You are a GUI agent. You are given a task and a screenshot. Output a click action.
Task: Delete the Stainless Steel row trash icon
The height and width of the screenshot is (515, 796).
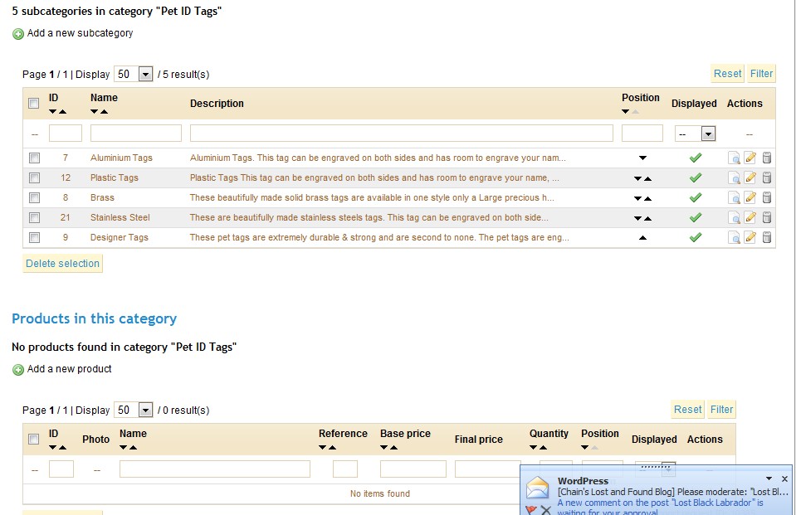767,217
